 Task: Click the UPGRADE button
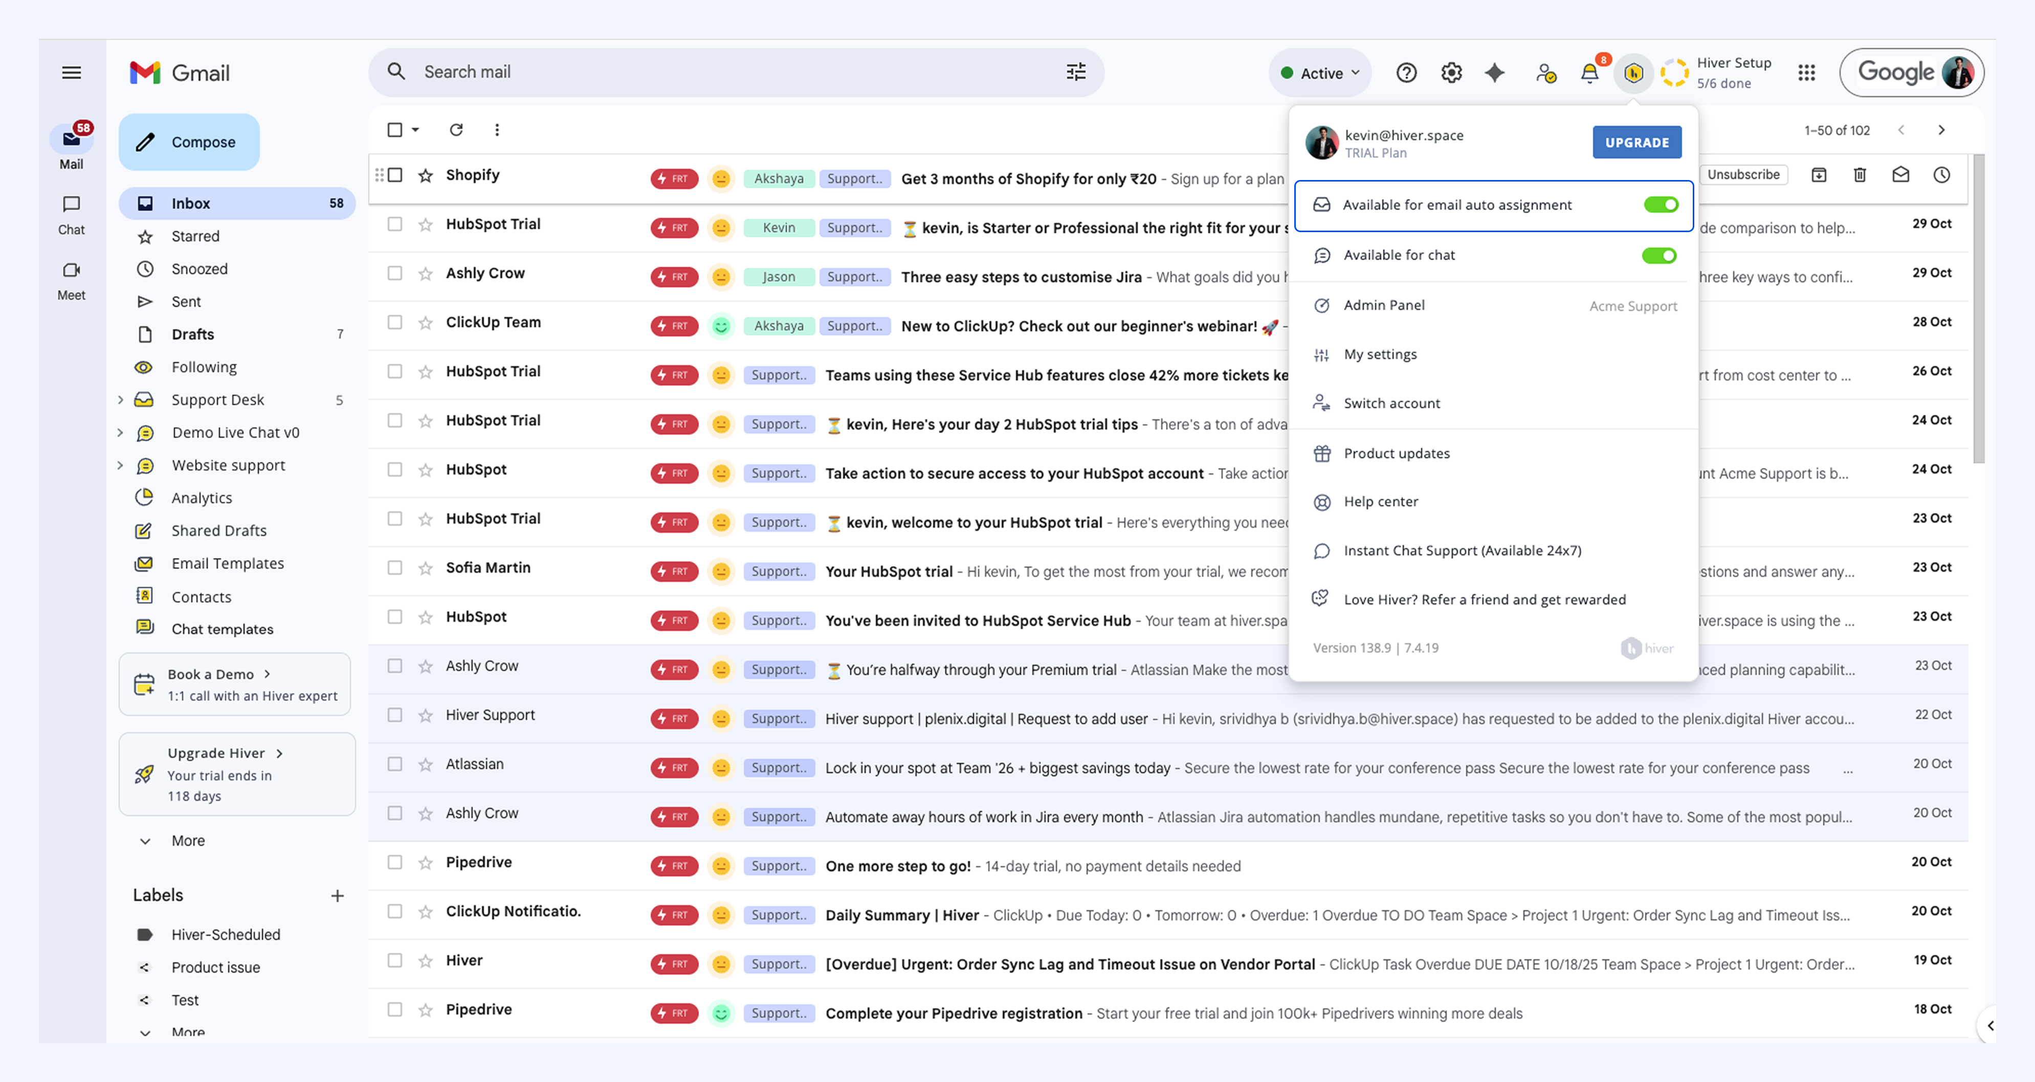1637,142
